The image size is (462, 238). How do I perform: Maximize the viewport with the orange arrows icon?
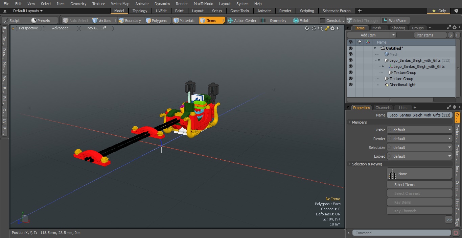327,28
